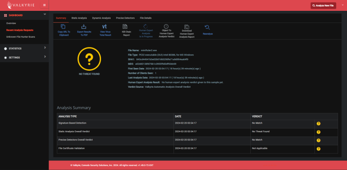
Task: Click the Human Expert Analysis Result text
Action: tap(193, 82)
